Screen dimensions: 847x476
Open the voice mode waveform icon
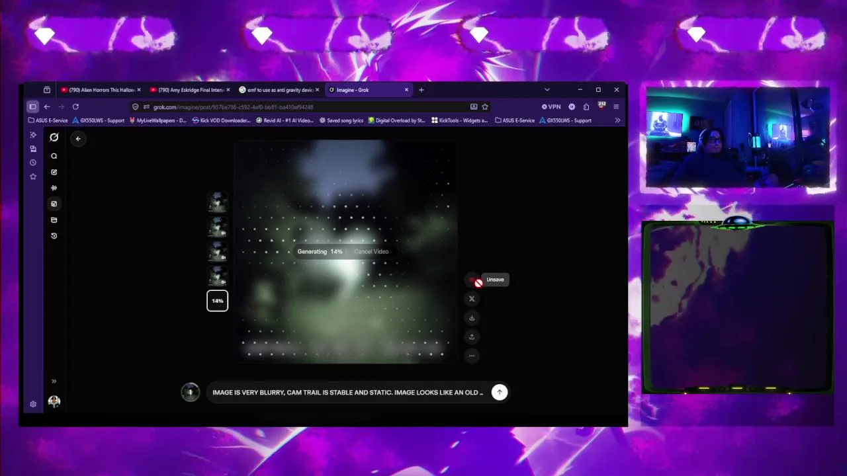[54, 188]
